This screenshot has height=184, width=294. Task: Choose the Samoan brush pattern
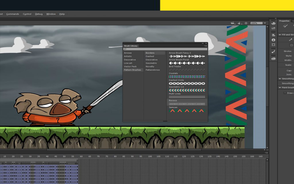click(x=187, y=110)
